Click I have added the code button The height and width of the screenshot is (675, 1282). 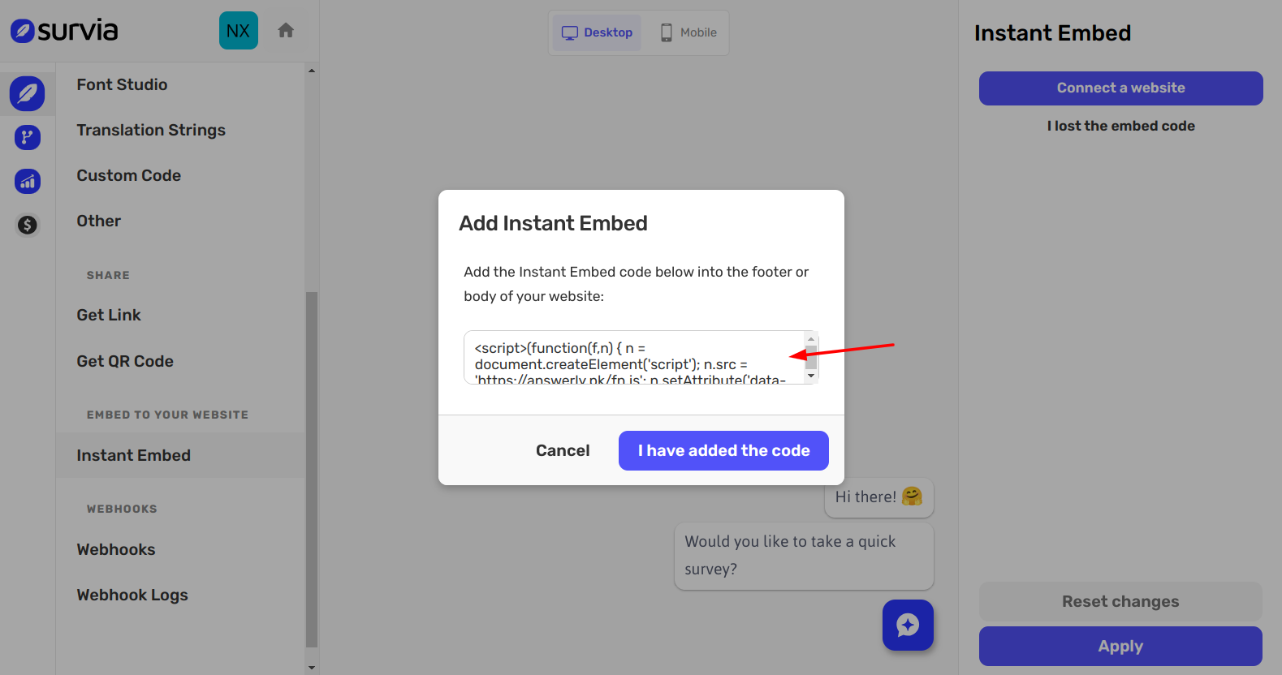click(x=723, y=450)
